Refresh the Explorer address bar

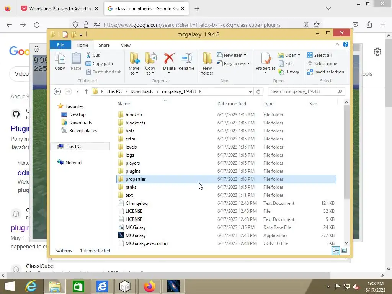tap(258, 91)
